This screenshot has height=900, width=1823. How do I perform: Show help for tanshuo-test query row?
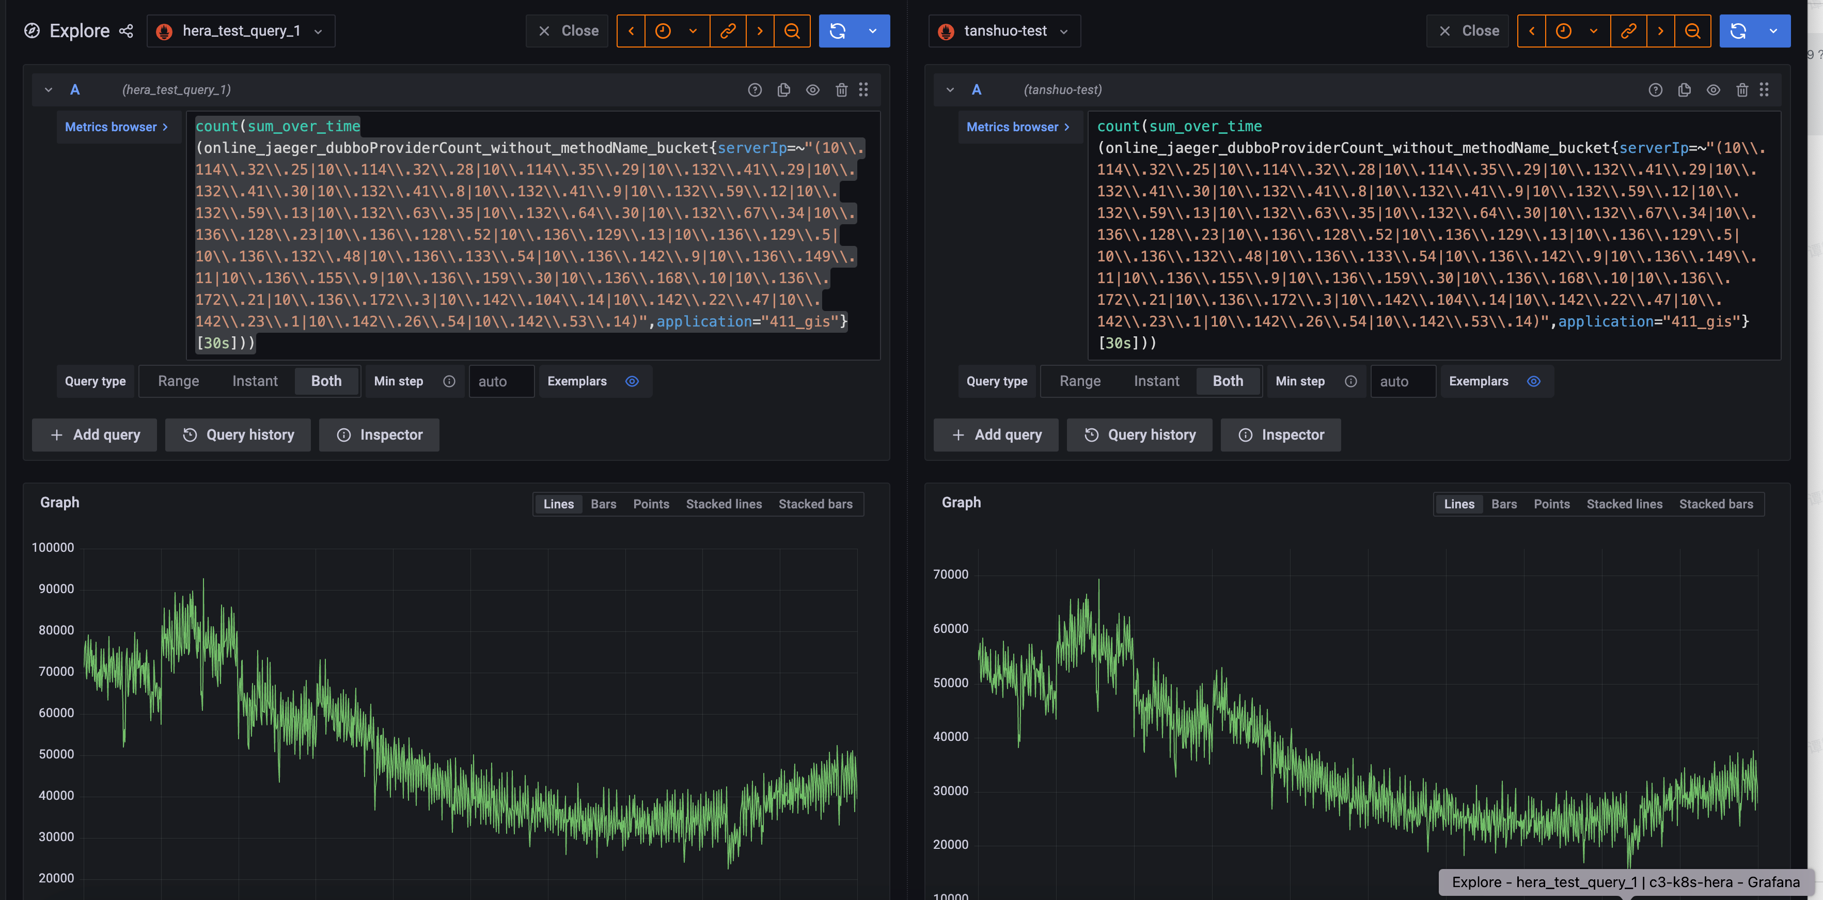point(1655,90)
